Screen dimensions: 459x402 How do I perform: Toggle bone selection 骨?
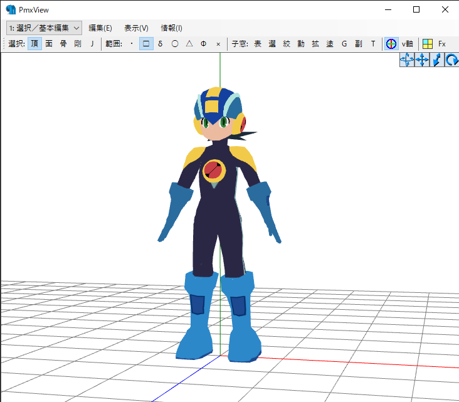coord(63,44)
